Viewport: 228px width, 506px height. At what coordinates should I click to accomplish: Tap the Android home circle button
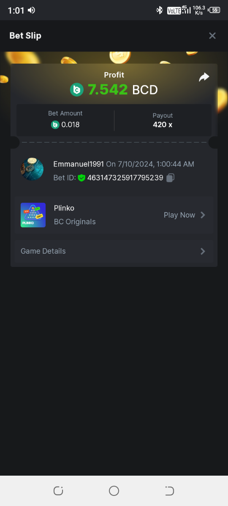tap(114, 491)
